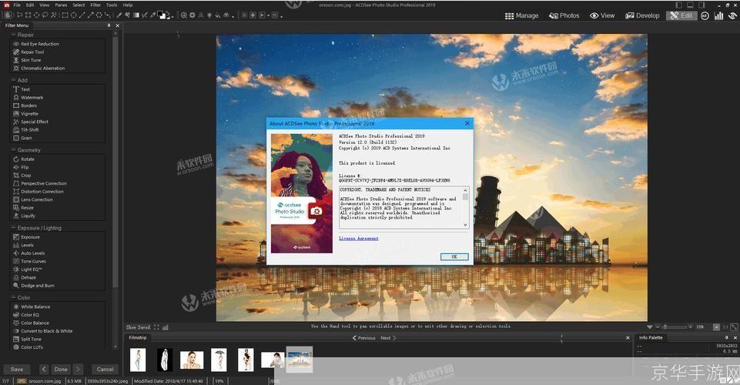Close the Filmstrip panel
Screen dimensions: 740x385
628,338
